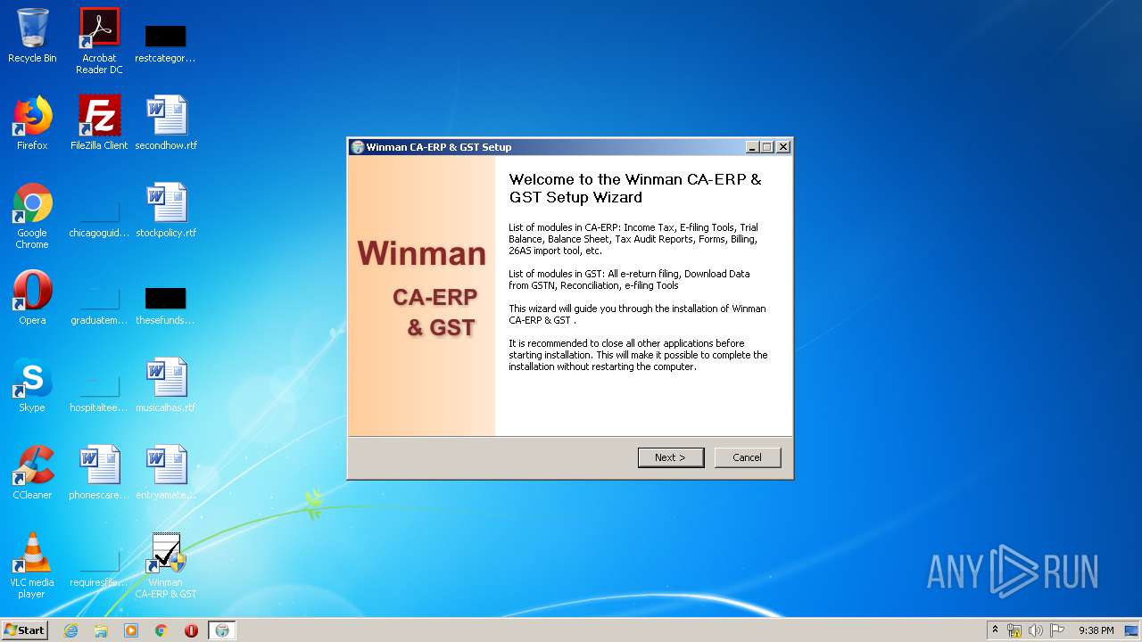The width and height of the screenshot is (1142, 642).
Task: Open Windows Explorer from the taskbar
Action: pos(101,630)
